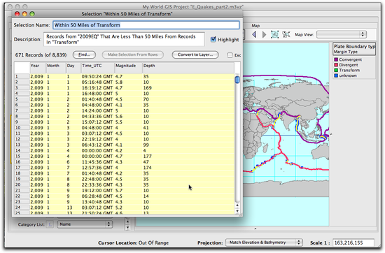Click the previous map view left arrow

pos(254,34)
